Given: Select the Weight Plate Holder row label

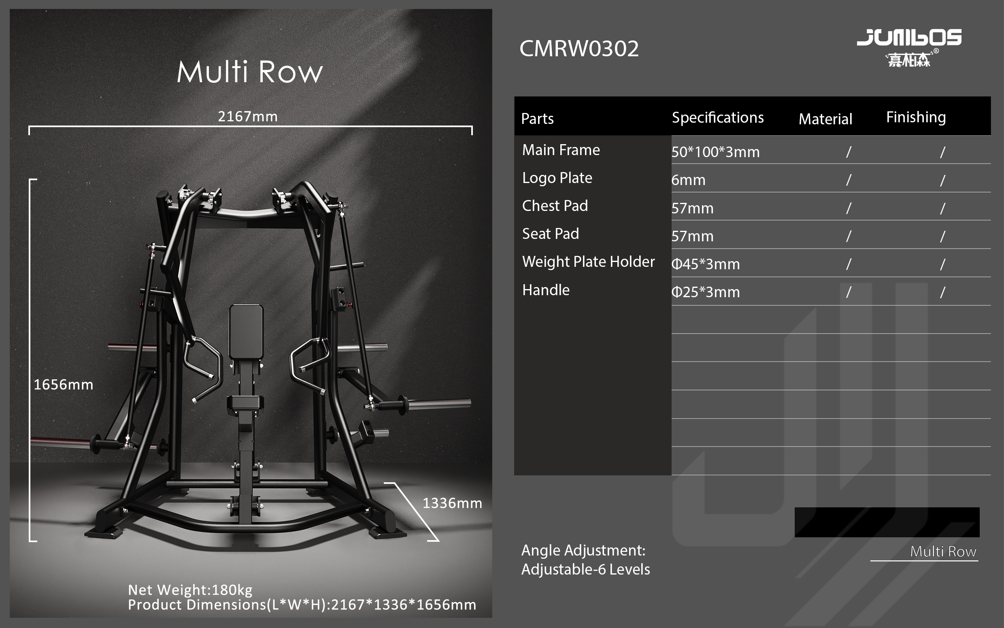Looking at the screenshot, I should pyautogui.click(x=588, y=262).
